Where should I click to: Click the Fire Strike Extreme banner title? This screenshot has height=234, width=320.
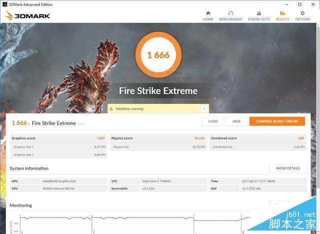click(158, 91)
